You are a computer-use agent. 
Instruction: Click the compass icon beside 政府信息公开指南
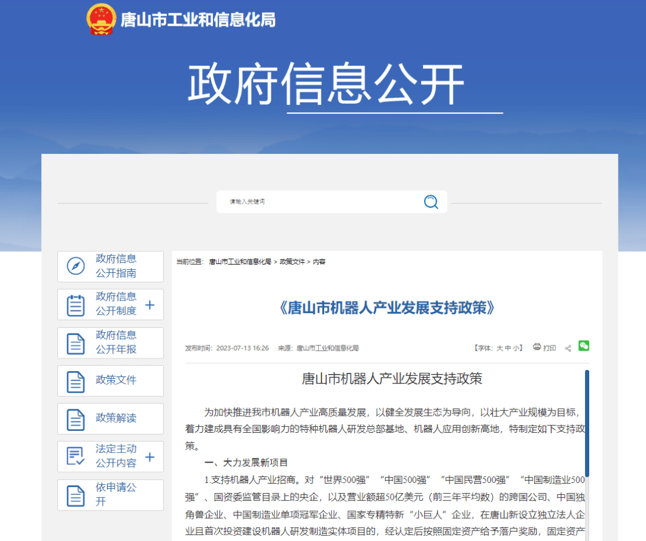[75, 266]
